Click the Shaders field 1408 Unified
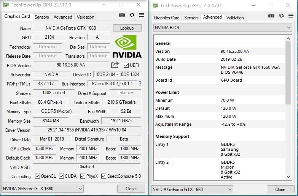The height and width of the screenshot is (196, 298). [54, 93]
